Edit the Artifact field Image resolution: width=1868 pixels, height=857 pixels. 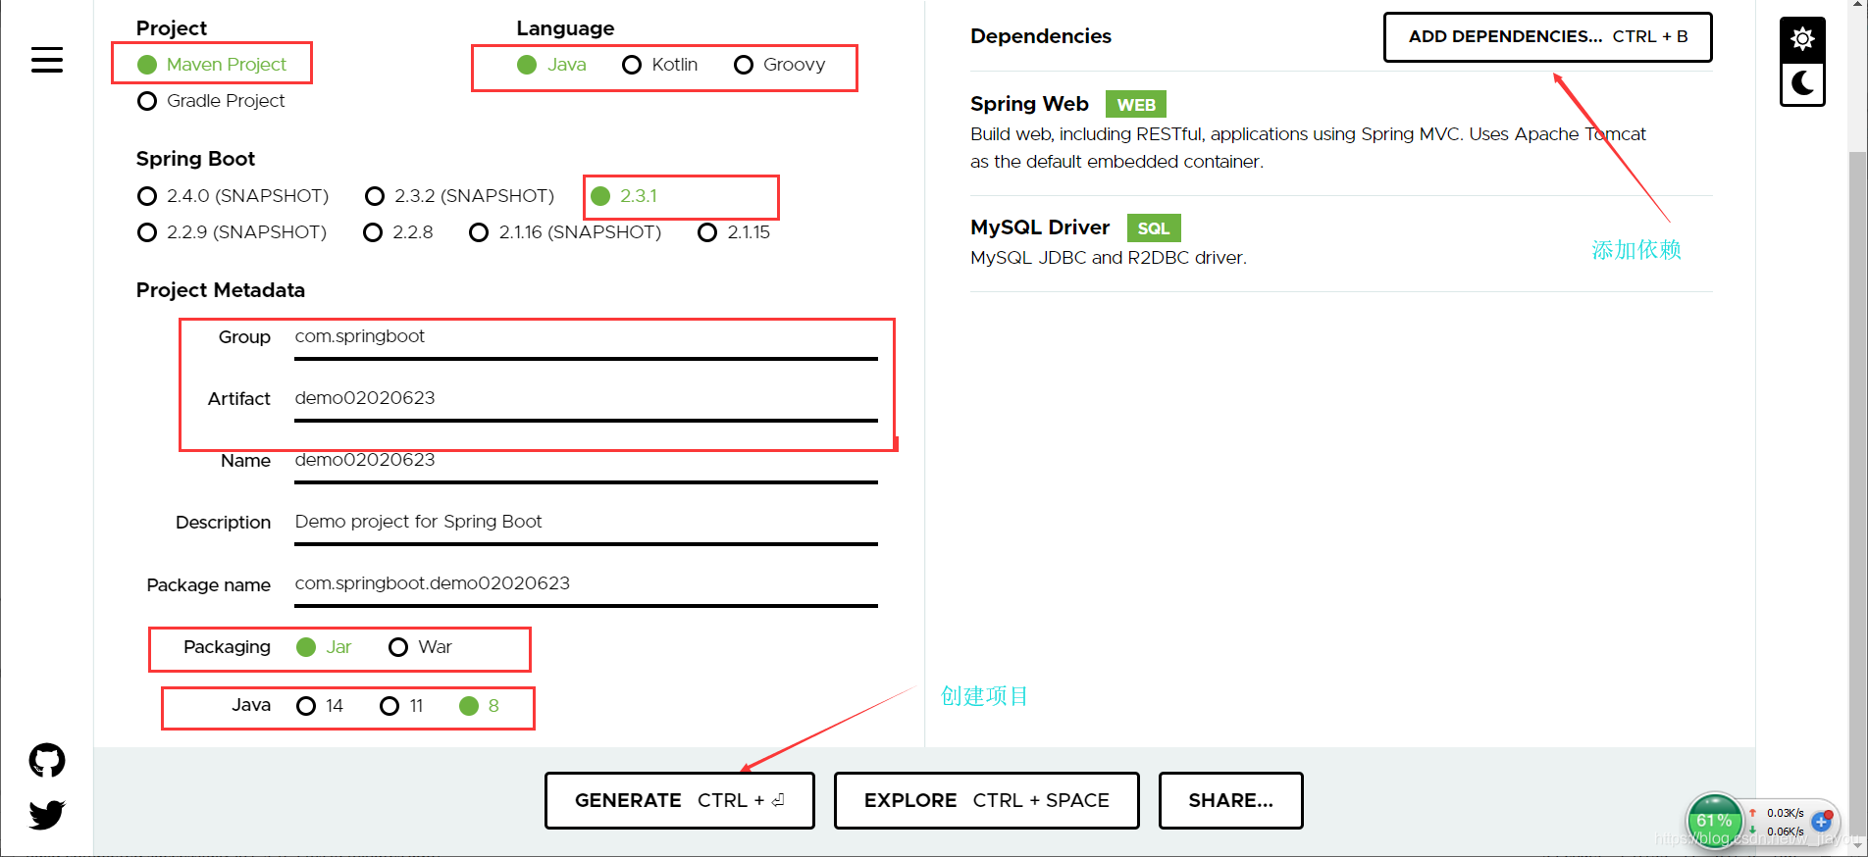(x=586, y=399)
